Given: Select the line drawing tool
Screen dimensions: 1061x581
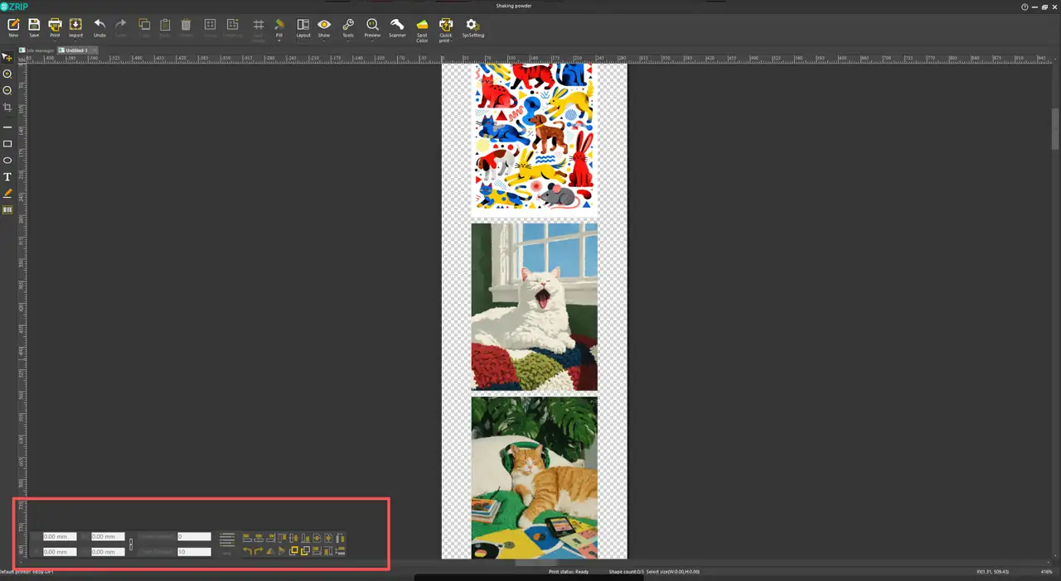Looking at the screenshot, I should (7, 127).
